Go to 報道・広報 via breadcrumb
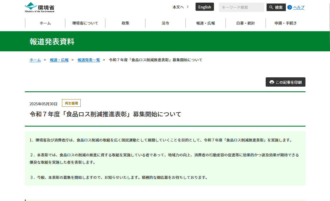This screenshot has width=330, height=201. 59,60
